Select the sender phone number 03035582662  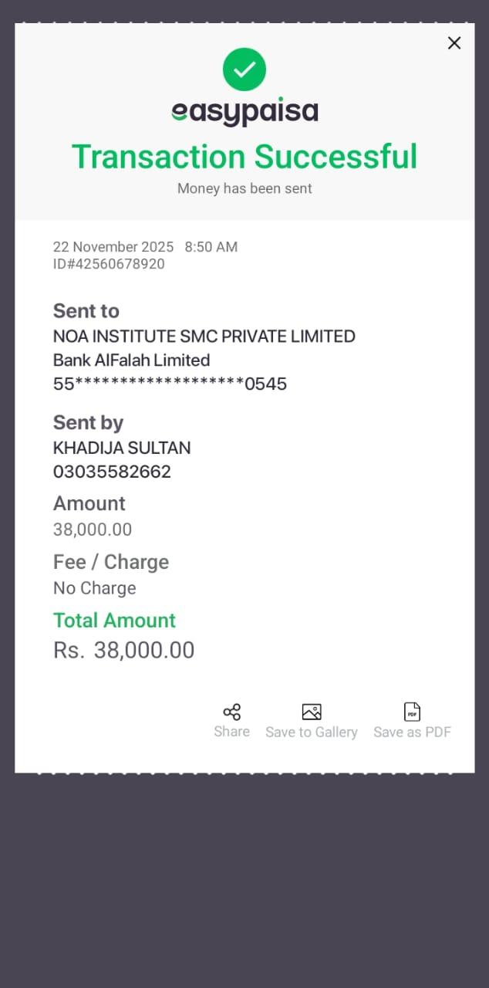click(x=112, y=472)
